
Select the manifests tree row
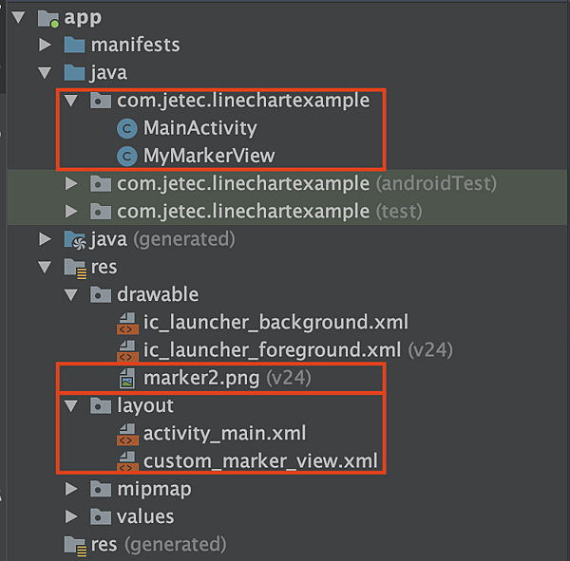point(285,45)
